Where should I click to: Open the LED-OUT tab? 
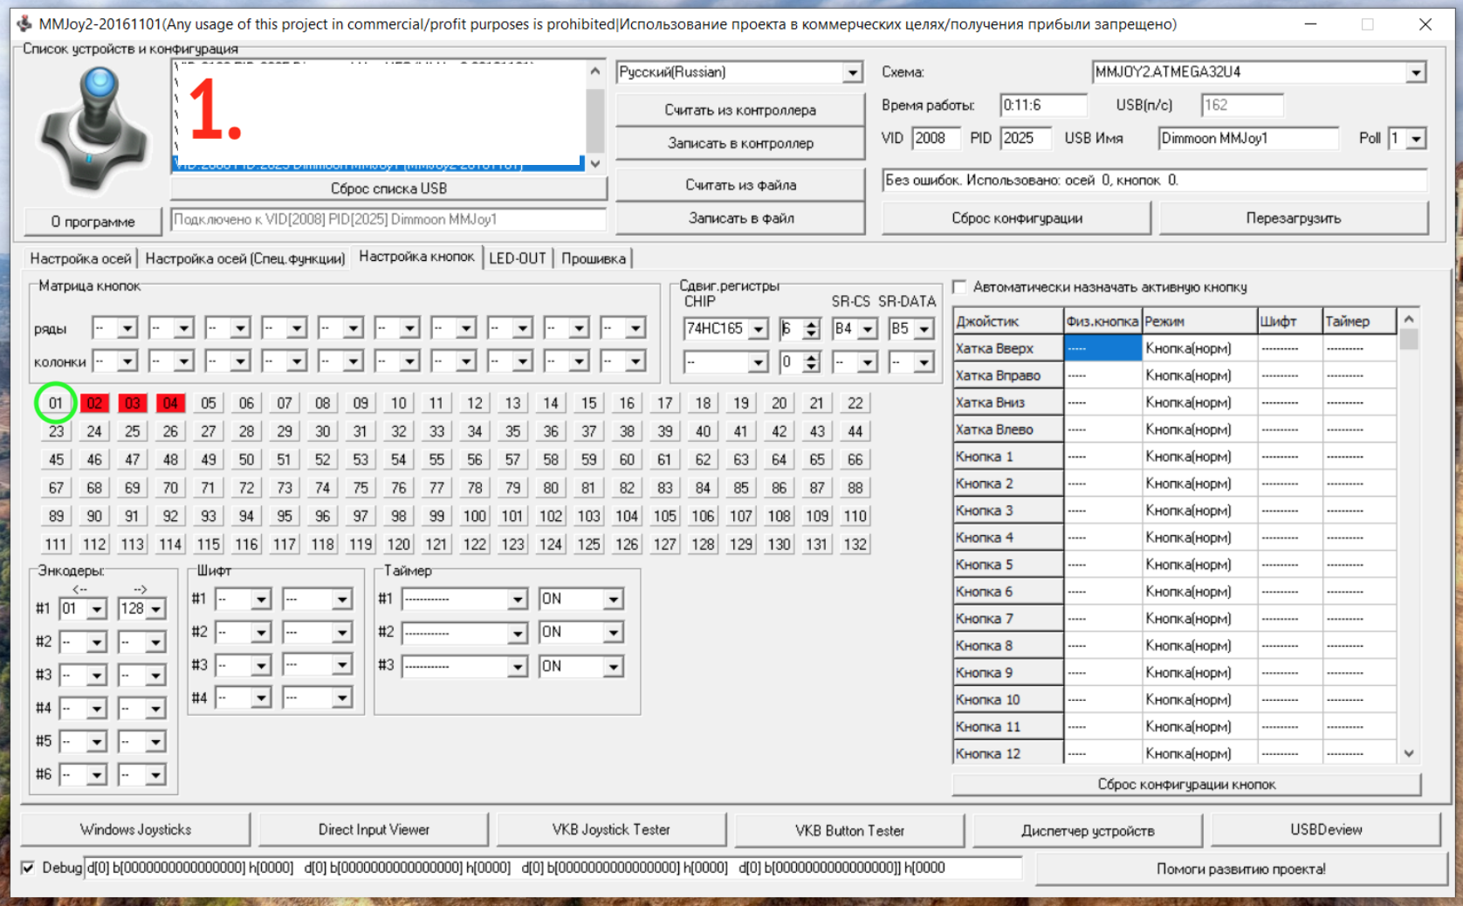(517, 258)
